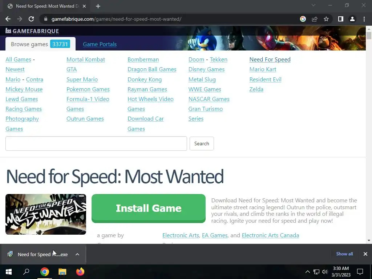The image size is (372, 279).
Task: Click the GameFabrique logo
Action: point(32,31)
